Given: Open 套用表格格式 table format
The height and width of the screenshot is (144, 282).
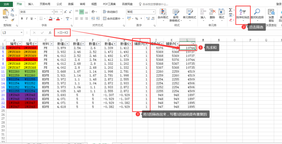Looking at the screenshot, I should pos(175,15).
